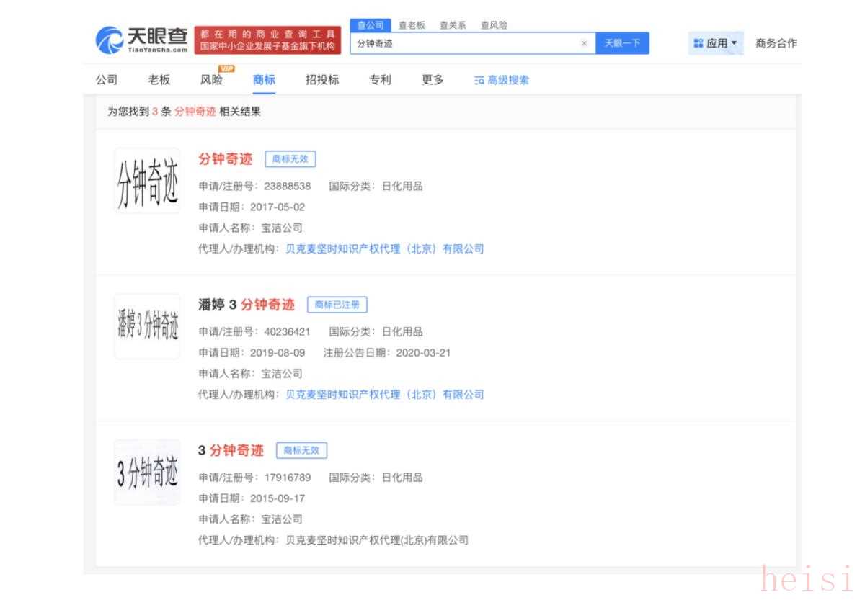865x600 pixels.
Task: Click the 分钟奇迹 trademark thumbnail image
Action: (x=147, y=181)
